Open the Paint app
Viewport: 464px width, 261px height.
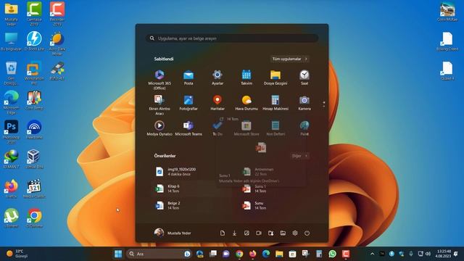point(304,128)
